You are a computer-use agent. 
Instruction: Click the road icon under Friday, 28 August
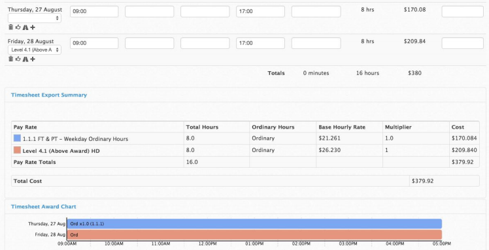(25, 59)
